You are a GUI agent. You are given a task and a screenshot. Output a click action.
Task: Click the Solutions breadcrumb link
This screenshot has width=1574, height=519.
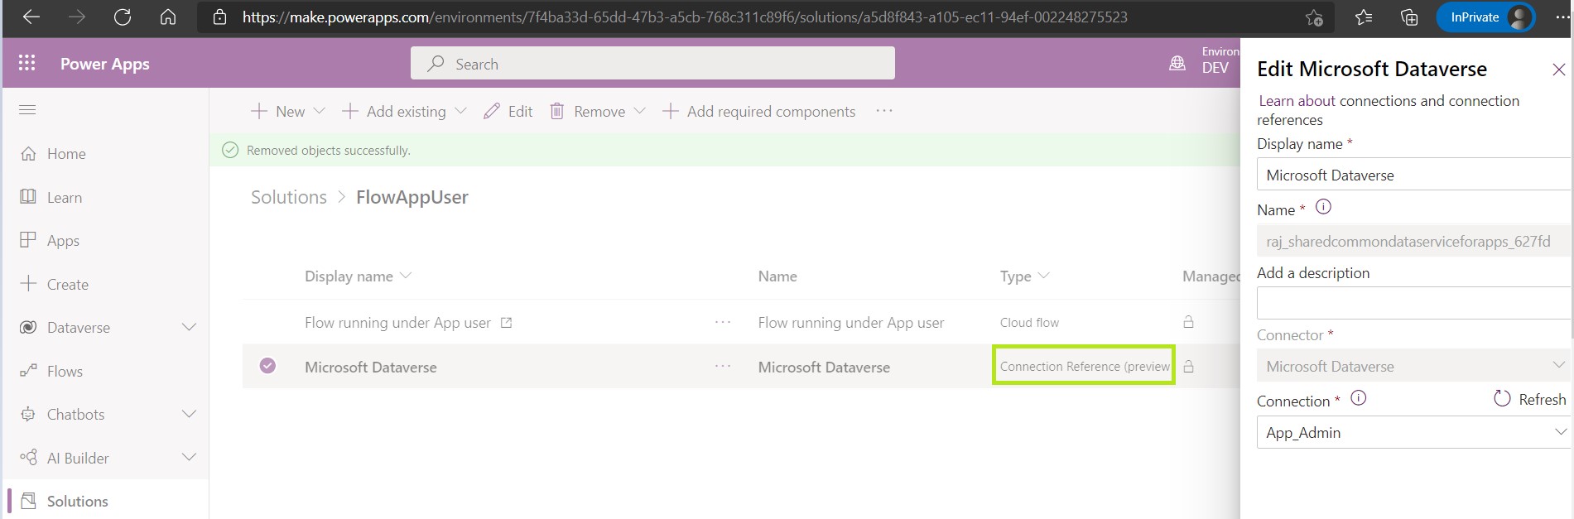(x=289, y=197)
